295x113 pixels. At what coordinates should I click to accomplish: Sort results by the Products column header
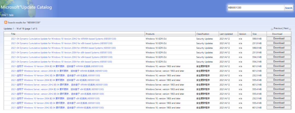coord(150,34)
